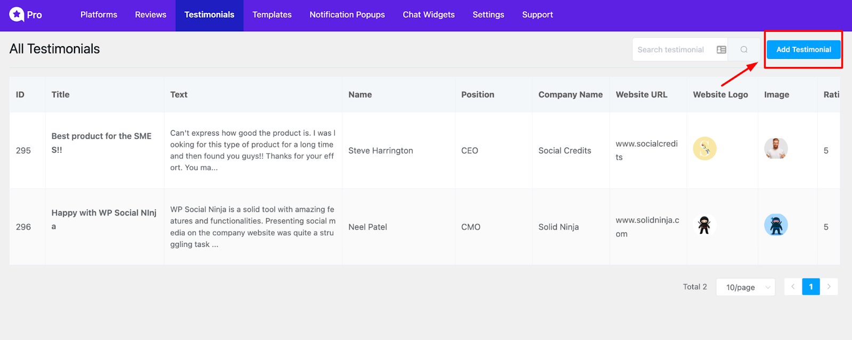Click Social Credits website logo thumbnail

coord(704,149)
